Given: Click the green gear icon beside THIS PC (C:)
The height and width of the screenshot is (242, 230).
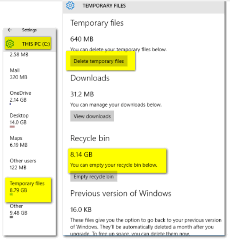Looking at the screenshot, I should coord(10,44).
